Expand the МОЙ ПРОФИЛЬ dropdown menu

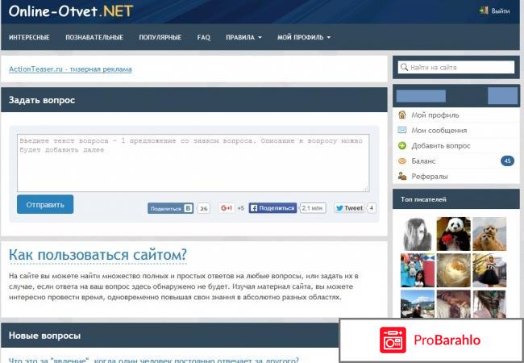pyautogui.click(x=304, y=37)
